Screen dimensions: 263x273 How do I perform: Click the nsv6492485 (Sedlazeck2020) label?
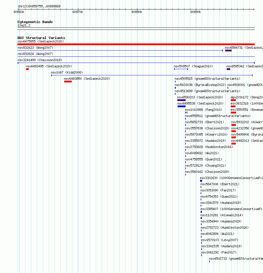click(49, 66)
